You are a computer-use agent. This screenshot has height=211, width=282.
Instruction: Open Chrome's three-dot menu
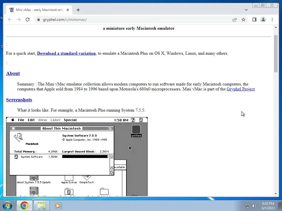coord(272,20)
